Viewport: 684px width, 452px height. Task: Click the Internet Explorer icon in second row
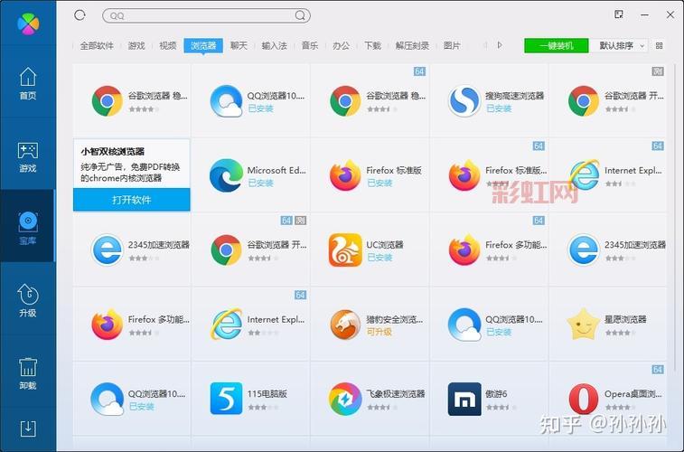click(x=583, y=175)
